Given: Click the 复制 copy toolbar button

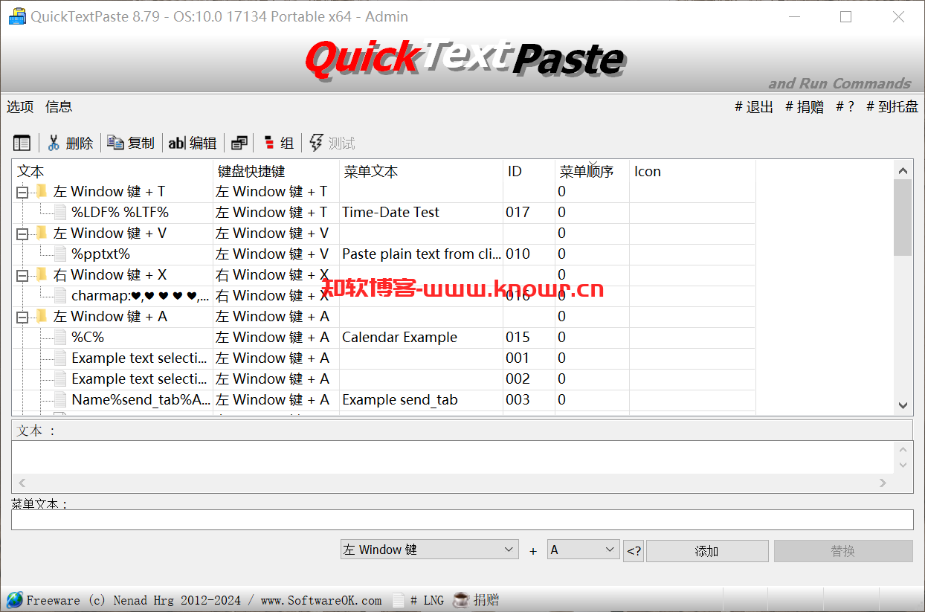Looking at the screenshot, I should point(131,144).
